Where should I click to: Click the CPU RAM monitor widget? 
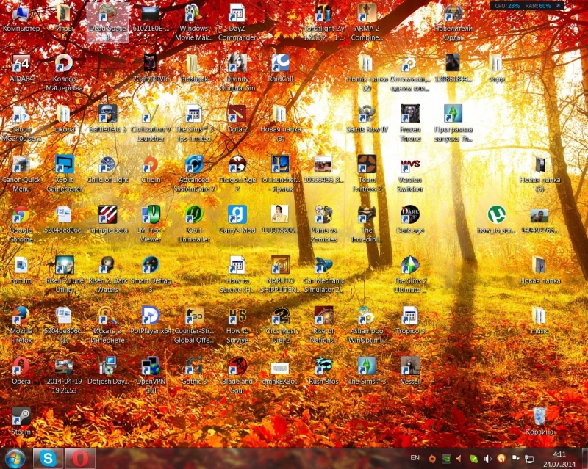pyautogui.click(x=527, y=6)
